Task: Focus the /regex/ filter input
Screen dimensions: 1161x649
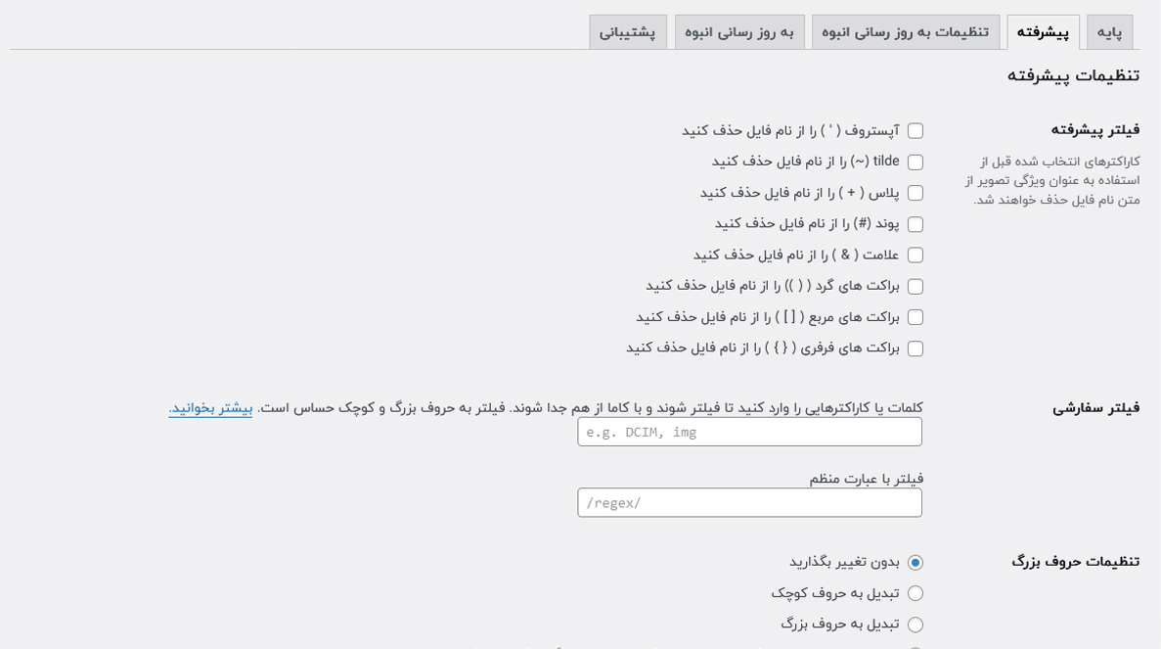Action: [749, 503]
